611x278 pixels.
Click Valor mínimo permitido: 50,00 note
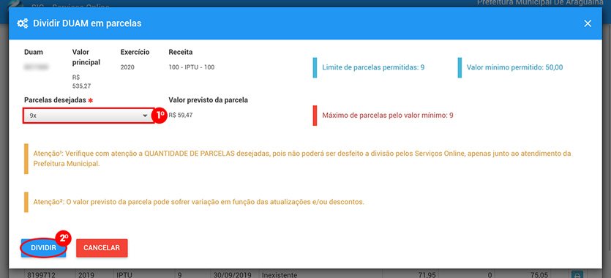coord(514,67)
